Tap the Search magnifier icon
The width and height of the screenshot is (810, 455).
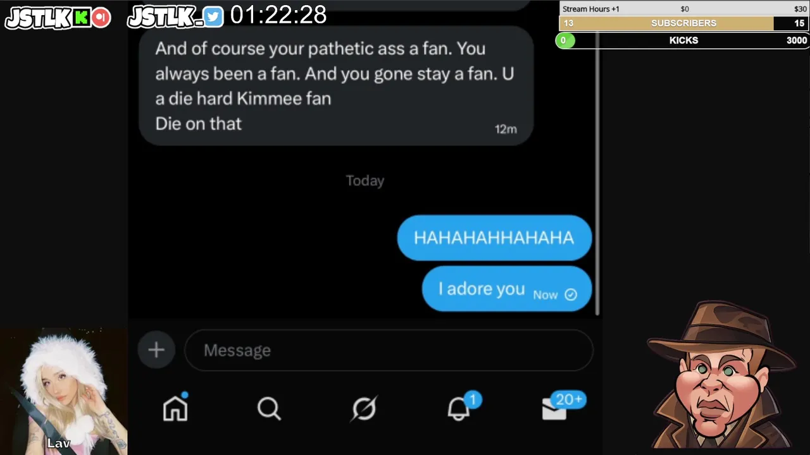pyautogui.click(x=269, y=409)
